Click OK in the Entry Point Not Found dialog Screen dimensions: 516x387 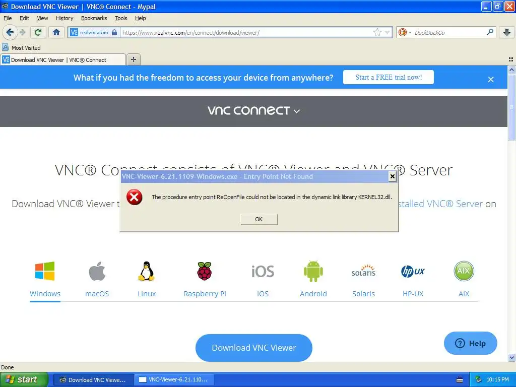(x=259, y=219)
